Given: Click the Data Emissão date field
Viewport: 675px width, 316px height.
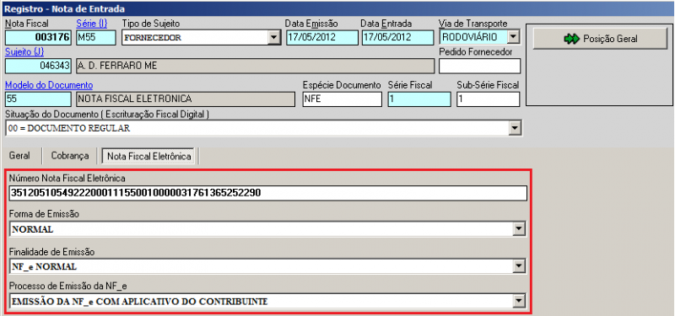Looking at the screenshot, I should [x=322, y=37].
